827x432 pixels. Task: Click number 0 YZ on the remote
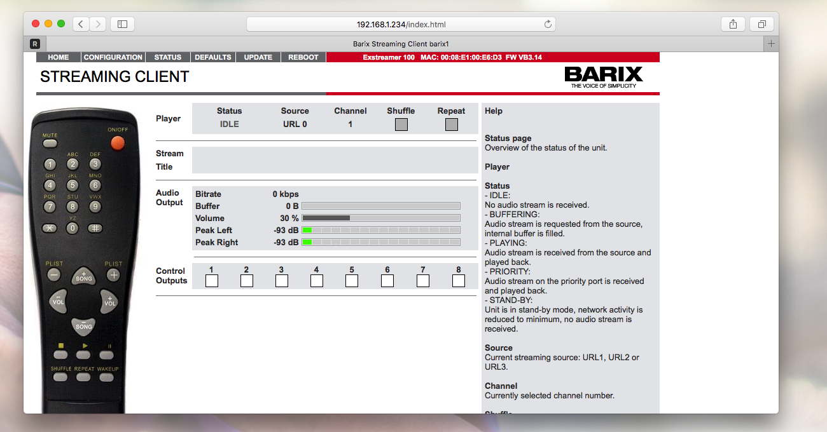click(73, 228)
